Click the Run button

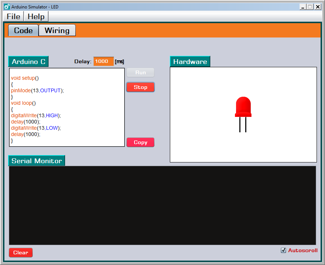(140, 72)
